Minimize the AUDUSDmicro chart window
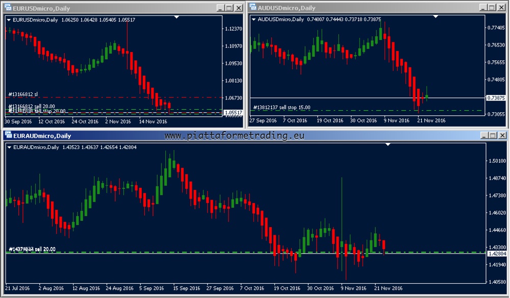The image size is (510, 298). [x=481, y=8]
